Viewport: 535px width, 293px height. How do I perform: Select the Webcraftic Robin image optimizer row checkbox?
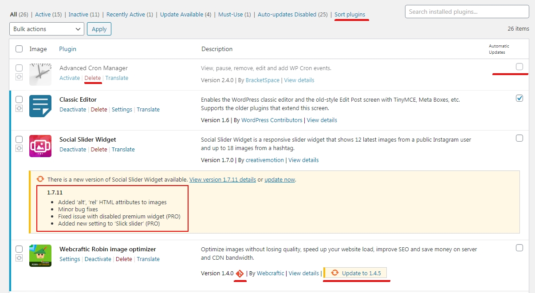pyautogui.click(x=19, y=249)
